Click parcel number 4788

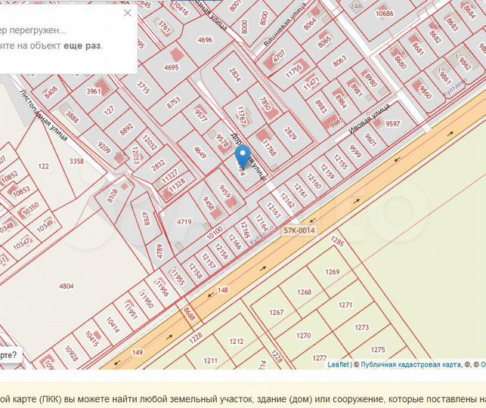coord(146,218)
